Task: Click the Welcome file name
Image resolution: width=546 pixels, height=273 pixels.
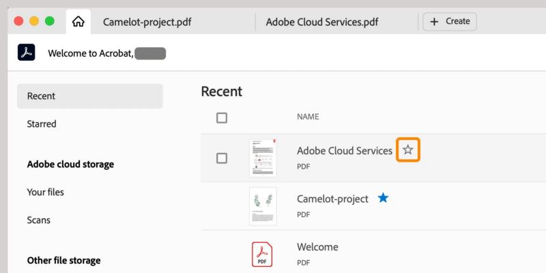Action: click(x=317, y=247)
